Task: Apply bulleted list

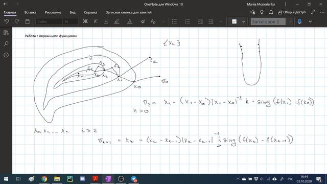Action: coord(174,21)
